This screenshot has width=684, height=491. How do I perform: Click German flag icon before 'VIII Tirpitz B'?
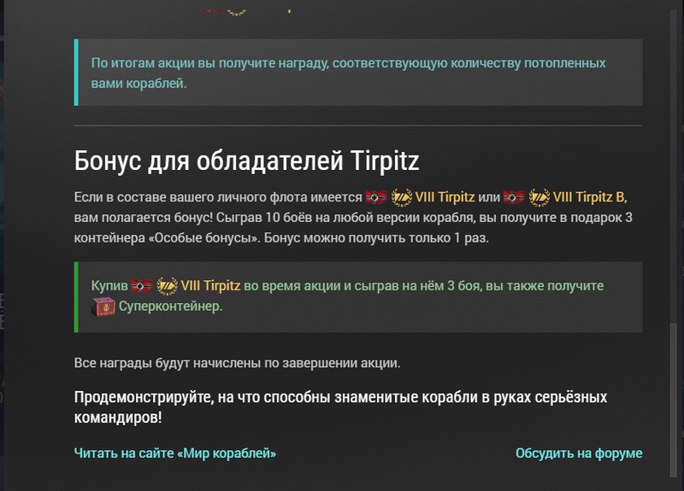515,197
